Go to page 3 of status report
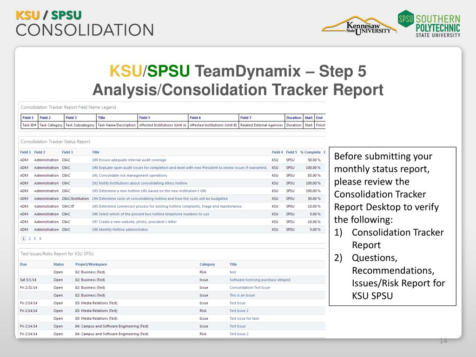This screenshot has height=357, width=476. point(34,238)
